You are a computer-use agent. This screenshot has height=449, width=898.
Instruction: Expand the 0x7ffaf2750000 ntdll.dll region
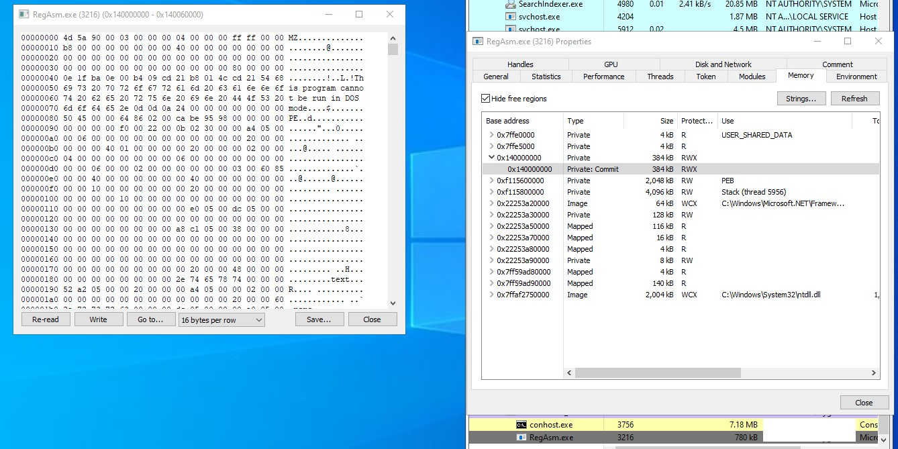pos(491,295)
